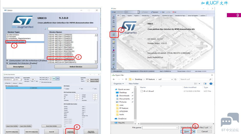The width and height of the screenshot is (241, 134).
Task: Open the Pedometer tool in Unico sidebar
Action: (113, 68)
